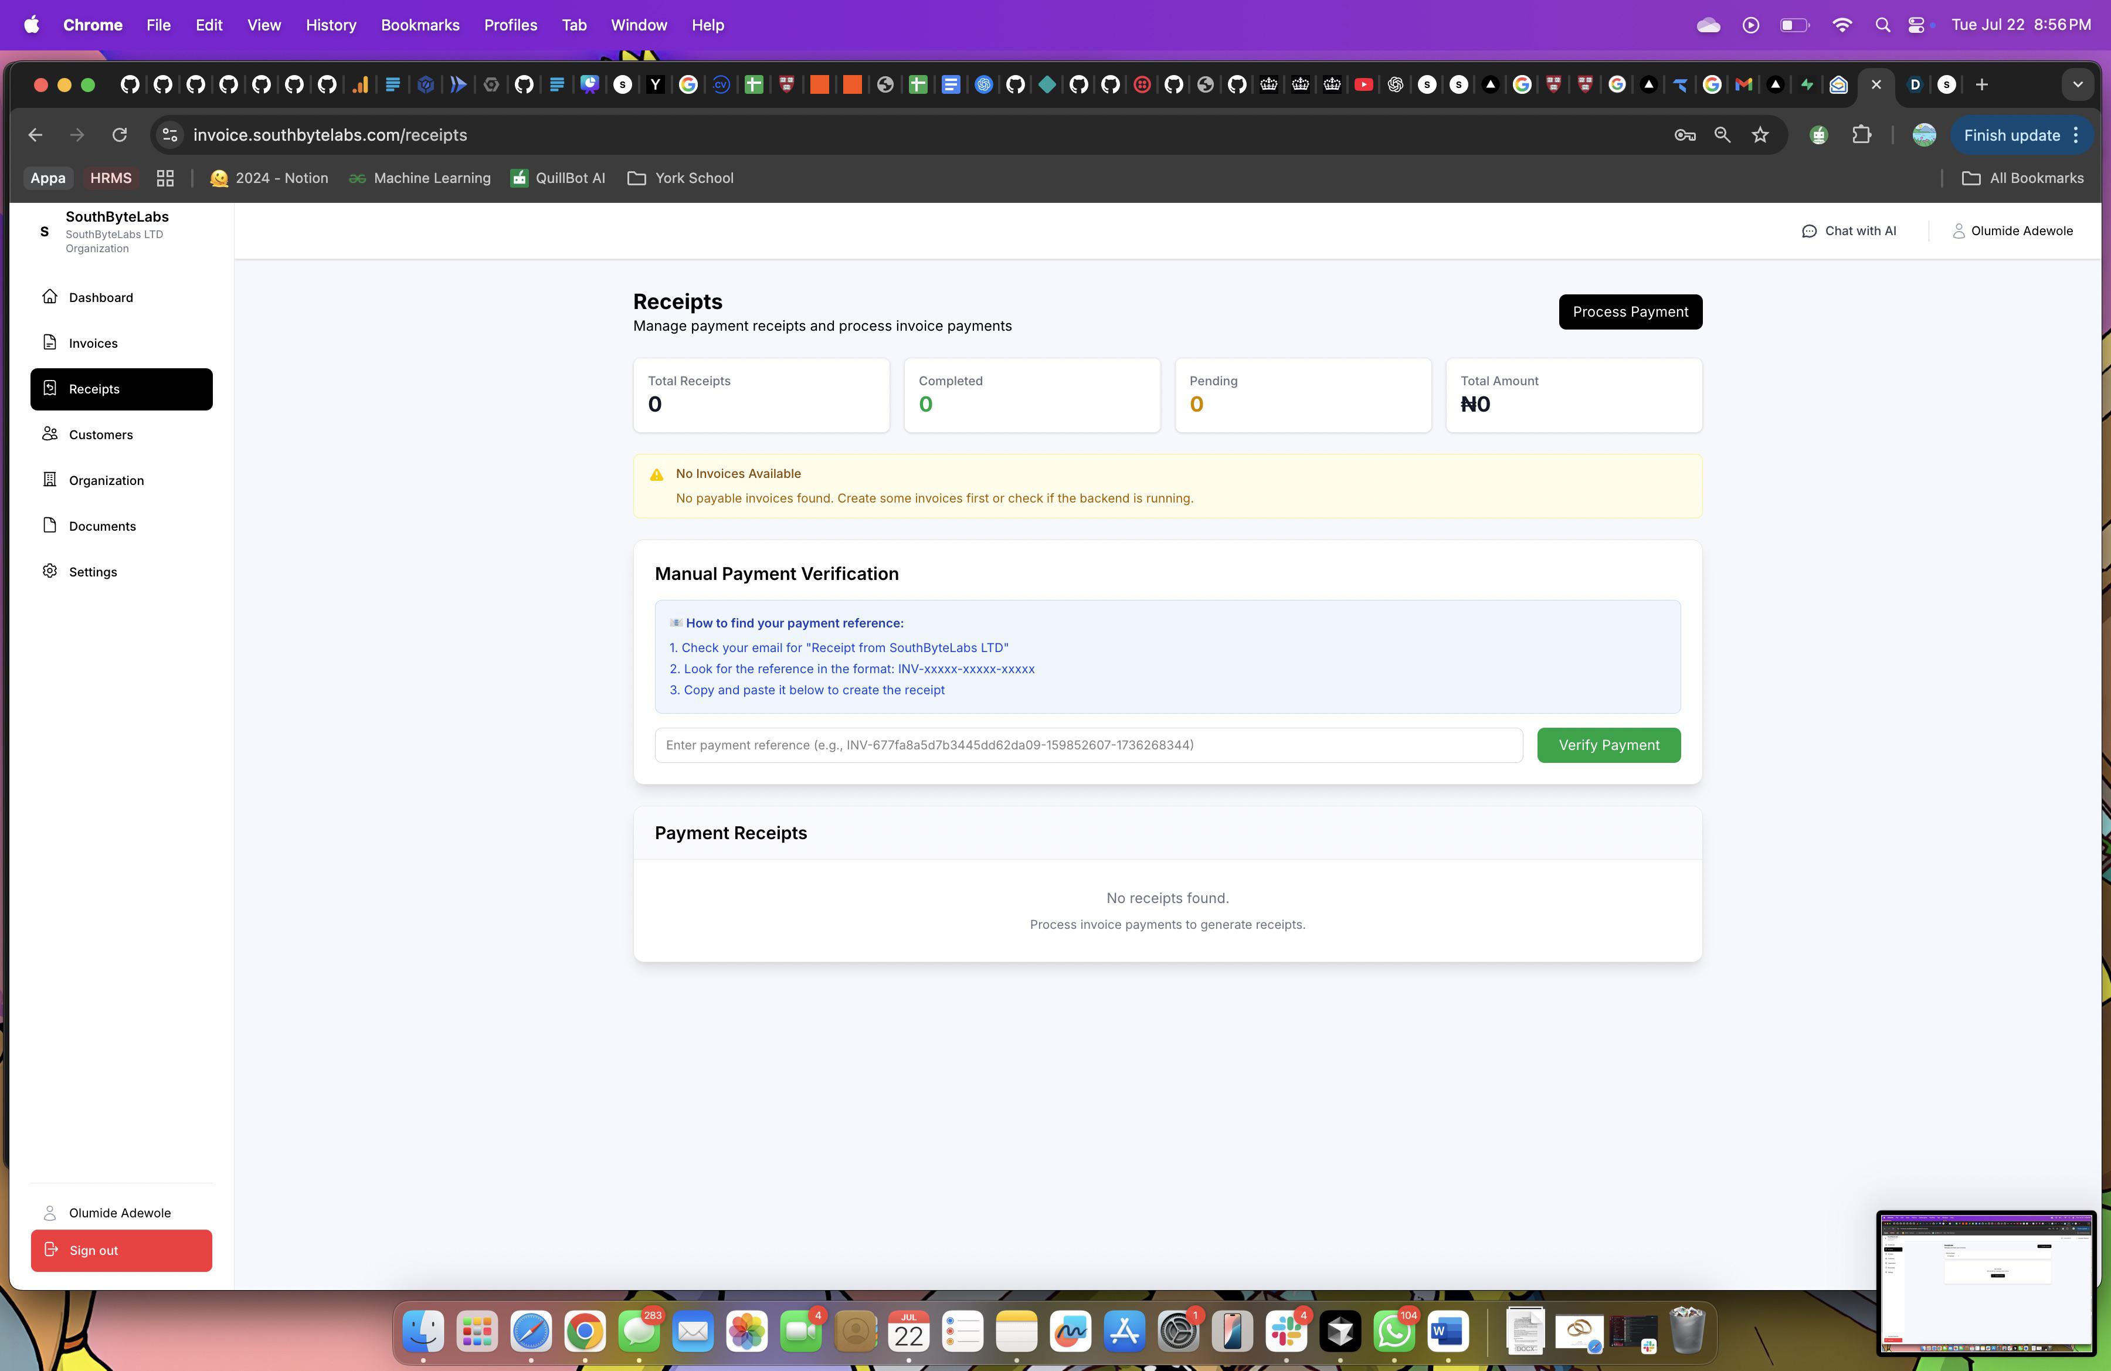Open the Olumide Adewole user menu in header
Viewport: 2111px width, 1371px height.
(x=2012, y=230)
